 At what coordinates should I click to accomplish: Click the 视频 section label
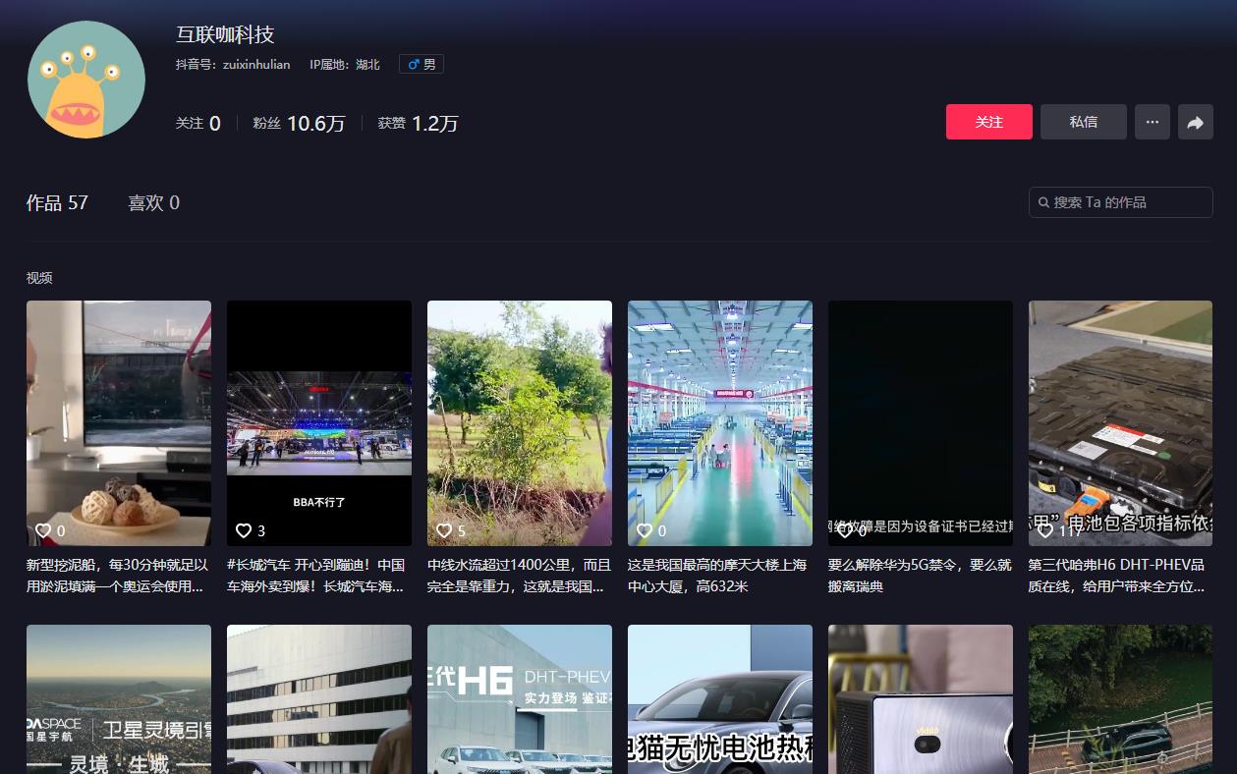point(39,278)
